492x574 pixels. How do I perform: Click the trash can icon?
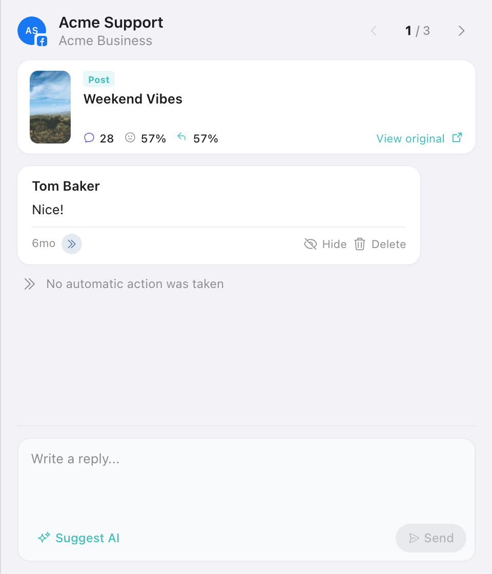click(359, 244)
